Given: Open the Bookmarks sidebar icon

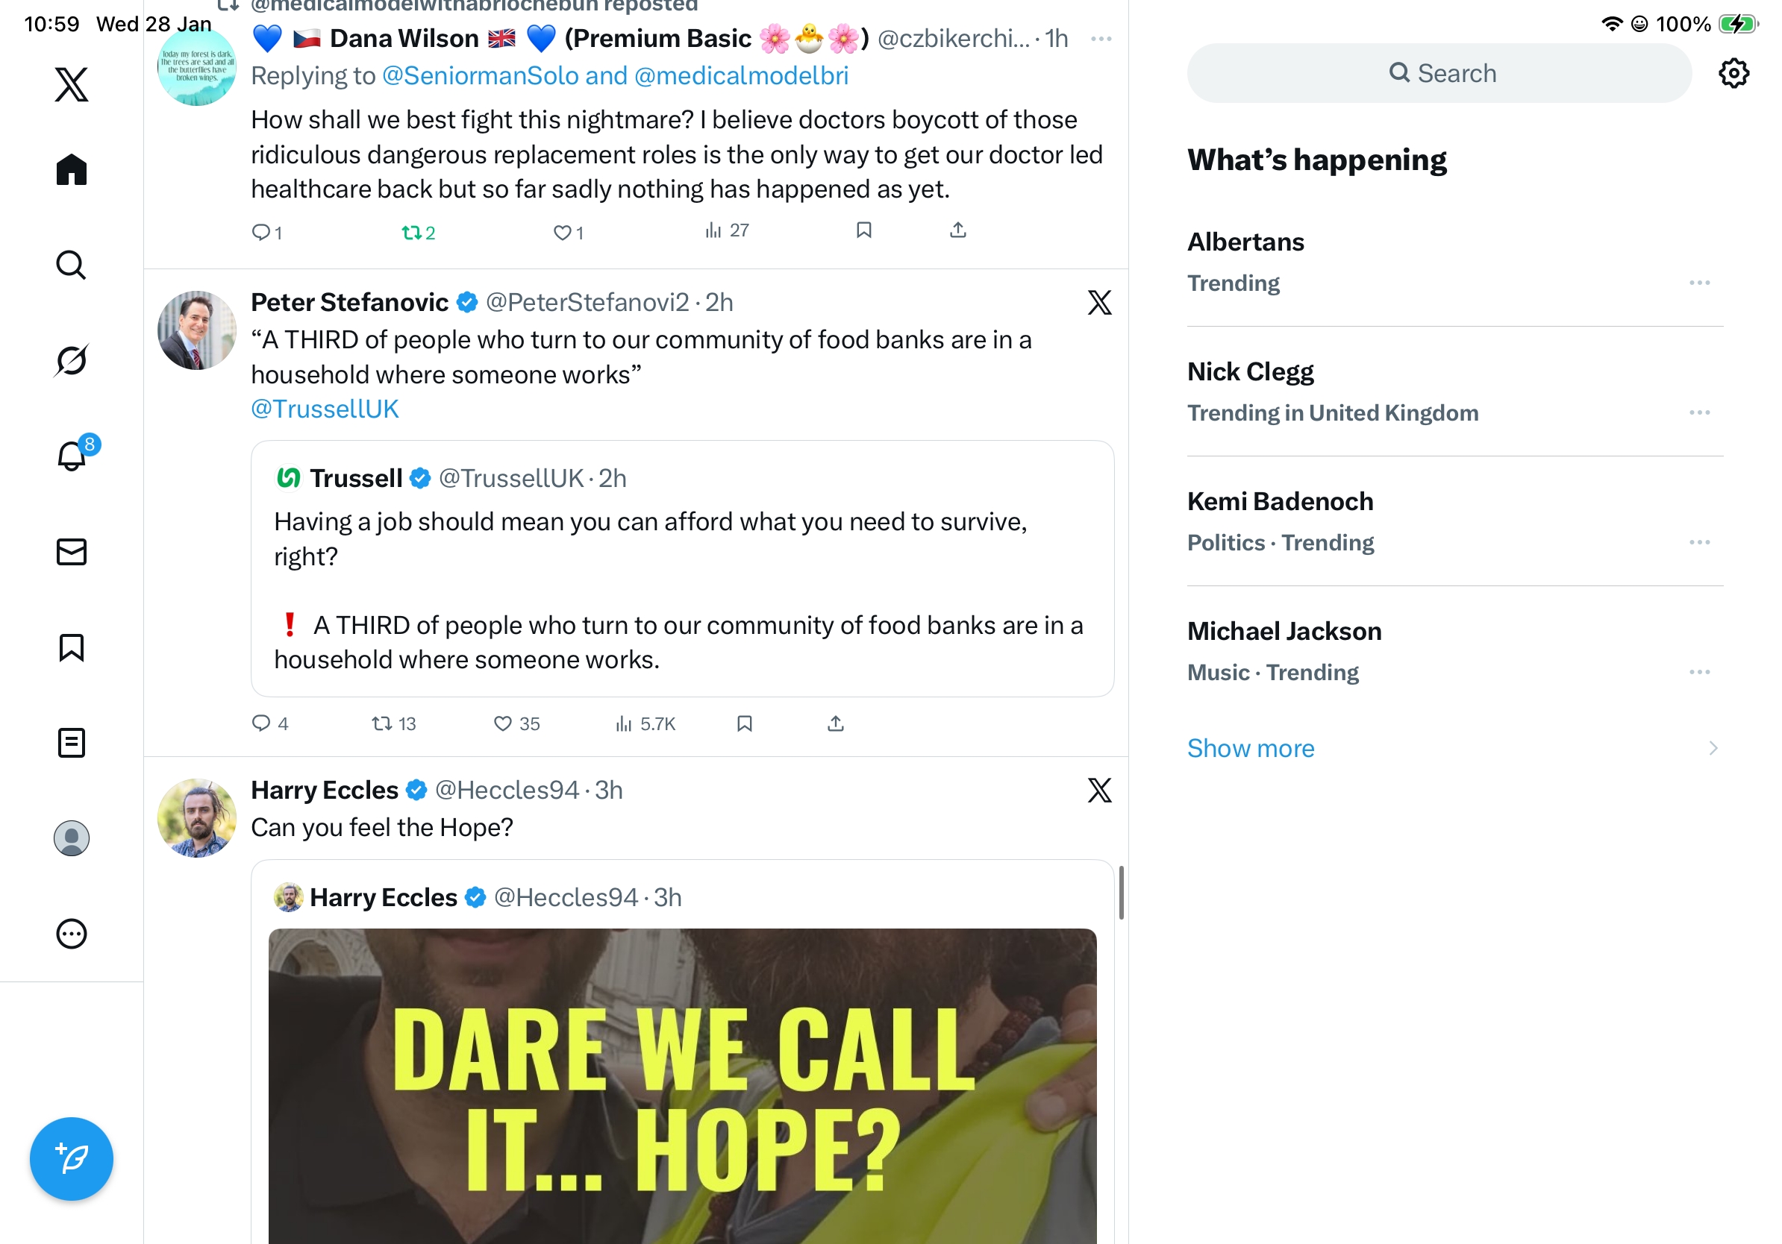Looking at the screenshot, I should pos(72,647).
